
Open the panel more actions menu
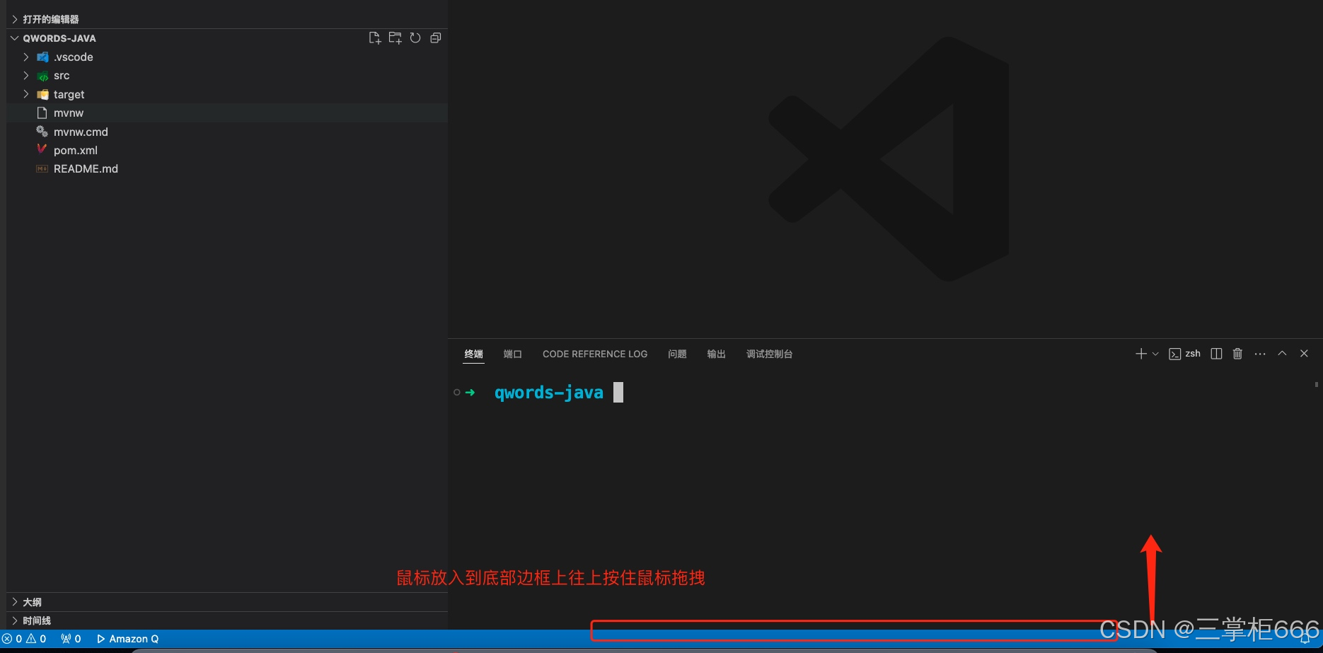1260,354
